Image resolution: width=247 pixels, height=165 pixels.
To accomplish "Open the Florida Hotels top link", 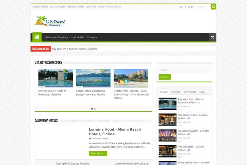I will pyautogui.click(x=113, y=7).
